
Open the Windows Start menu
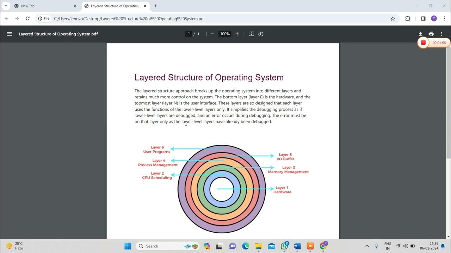coord(128,246)
